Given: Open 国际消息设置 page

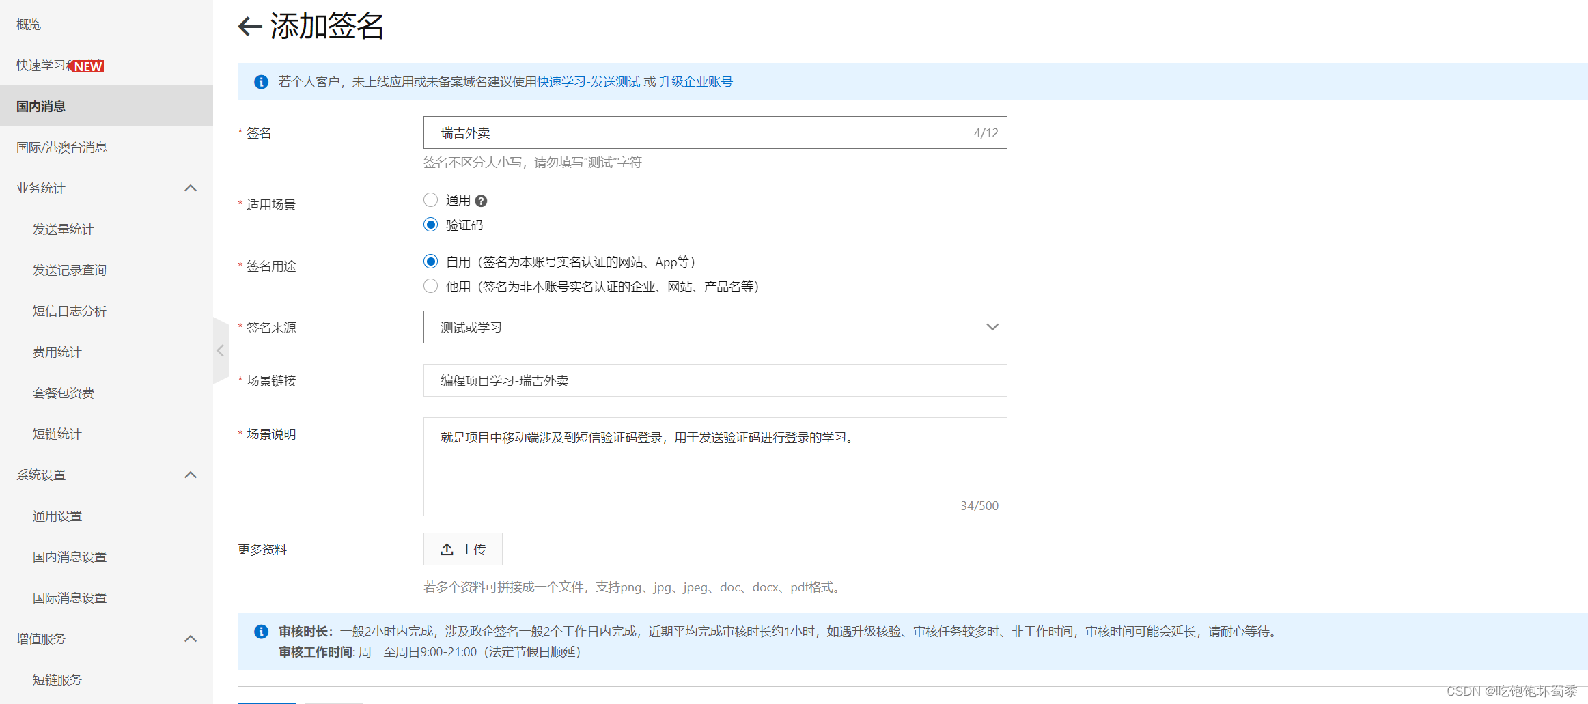Looking at the screenshot, I should coord(70,598).
